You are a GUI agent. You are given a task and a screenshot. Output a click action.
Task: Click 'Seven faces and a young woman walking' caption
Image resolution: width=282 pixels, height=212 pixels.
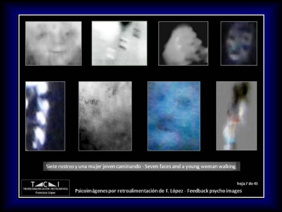[x=190, y=167]
